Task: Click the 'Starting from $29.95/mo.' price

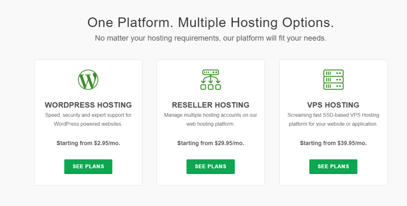Action: [x=211, y=143]
